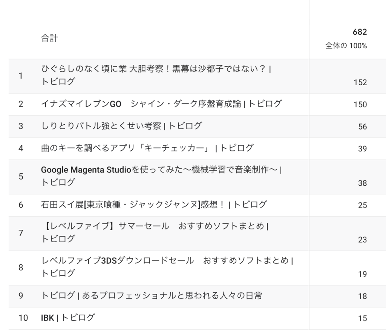Select rank number 3 of しりとりバトル row
386x330 pixels.
tap(21, 126)
